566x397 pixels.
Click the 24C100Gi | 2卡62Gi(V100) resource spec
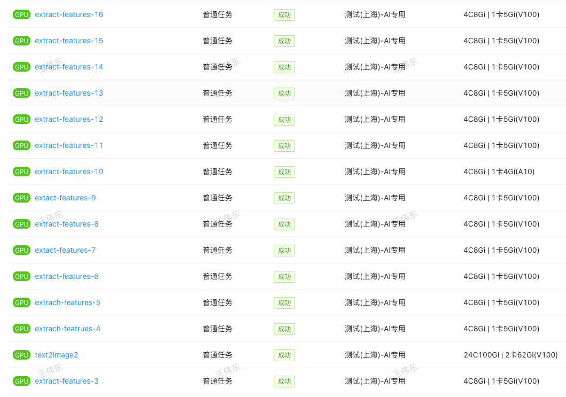(x=510, y=355)
